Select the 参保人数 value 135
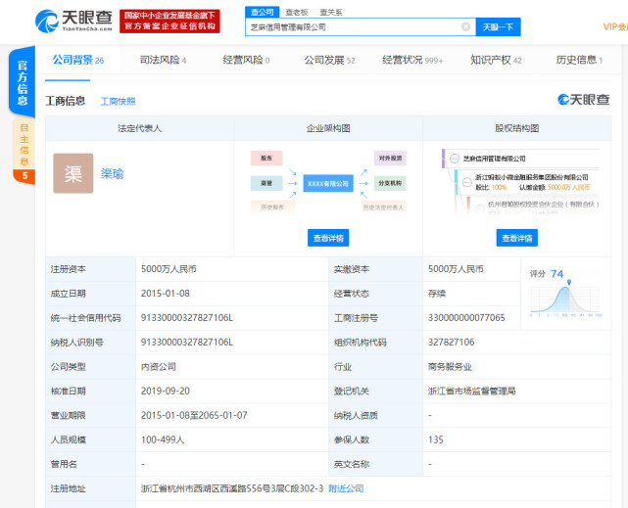The image size is (628, 508). click(x=436, y=440)
